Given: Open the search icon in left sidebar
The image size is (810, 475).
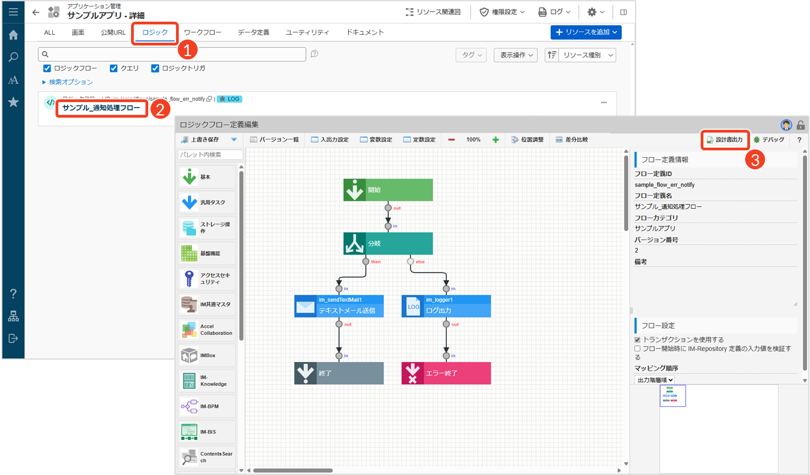Looking at the screenshot, I should (13, 57).
